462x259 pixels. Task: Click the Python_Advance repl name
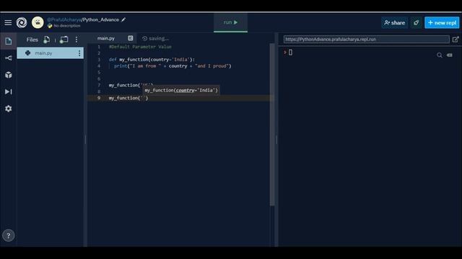tap(101, 19)
